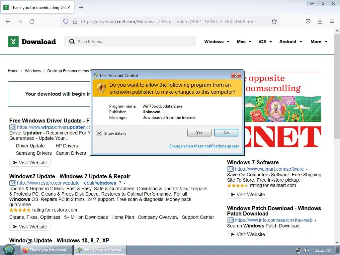Click Visit Website under walmart ad
Viewport: 340px width, 255px height.
tap(248, 195)
